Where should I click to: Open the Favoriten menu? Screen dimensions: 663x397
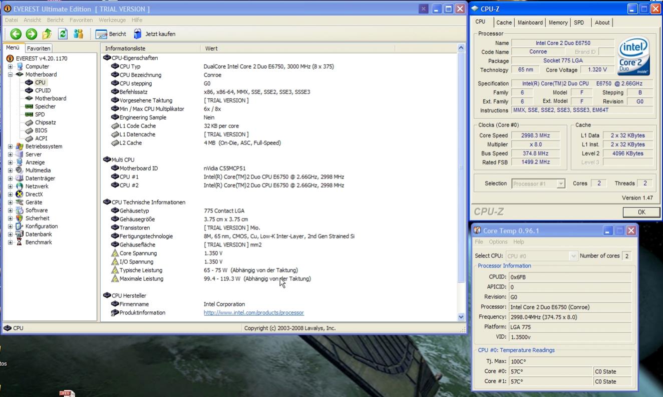click(x=81, y=20)
